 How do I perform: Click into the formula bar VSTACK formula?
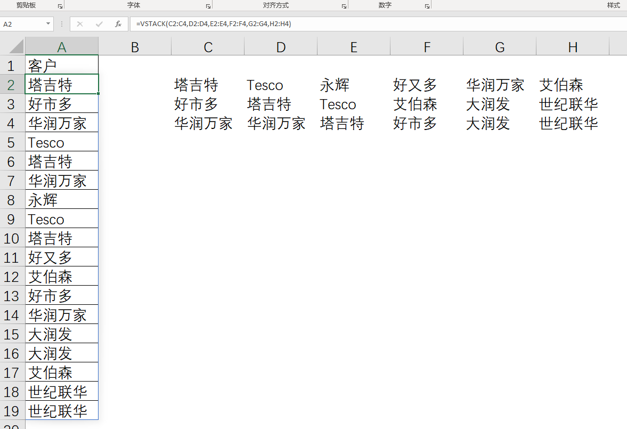click(x=214, y=24)
